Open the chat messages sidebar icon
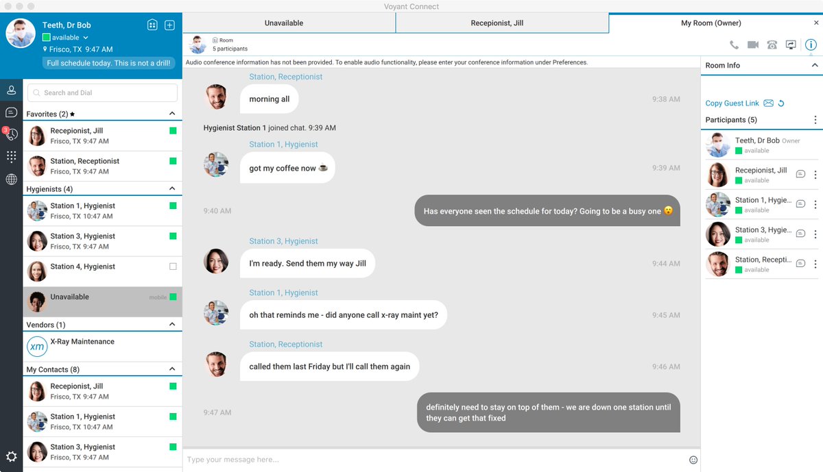 11,112
